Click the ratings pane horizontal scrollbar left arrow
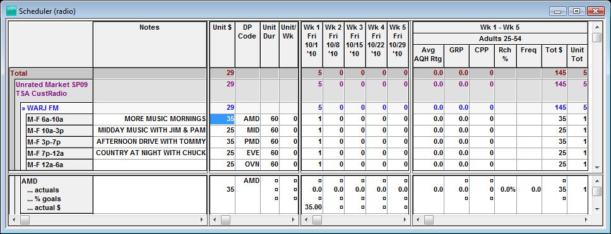 click(x=417, y=219)
